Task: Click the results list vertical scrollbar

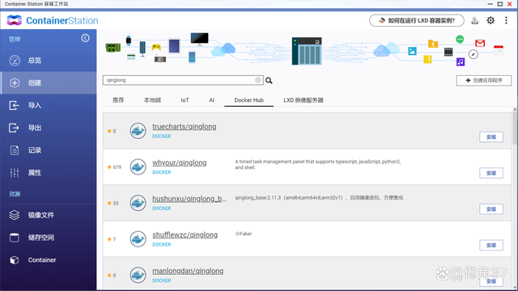Action: (x=515, y=128)
